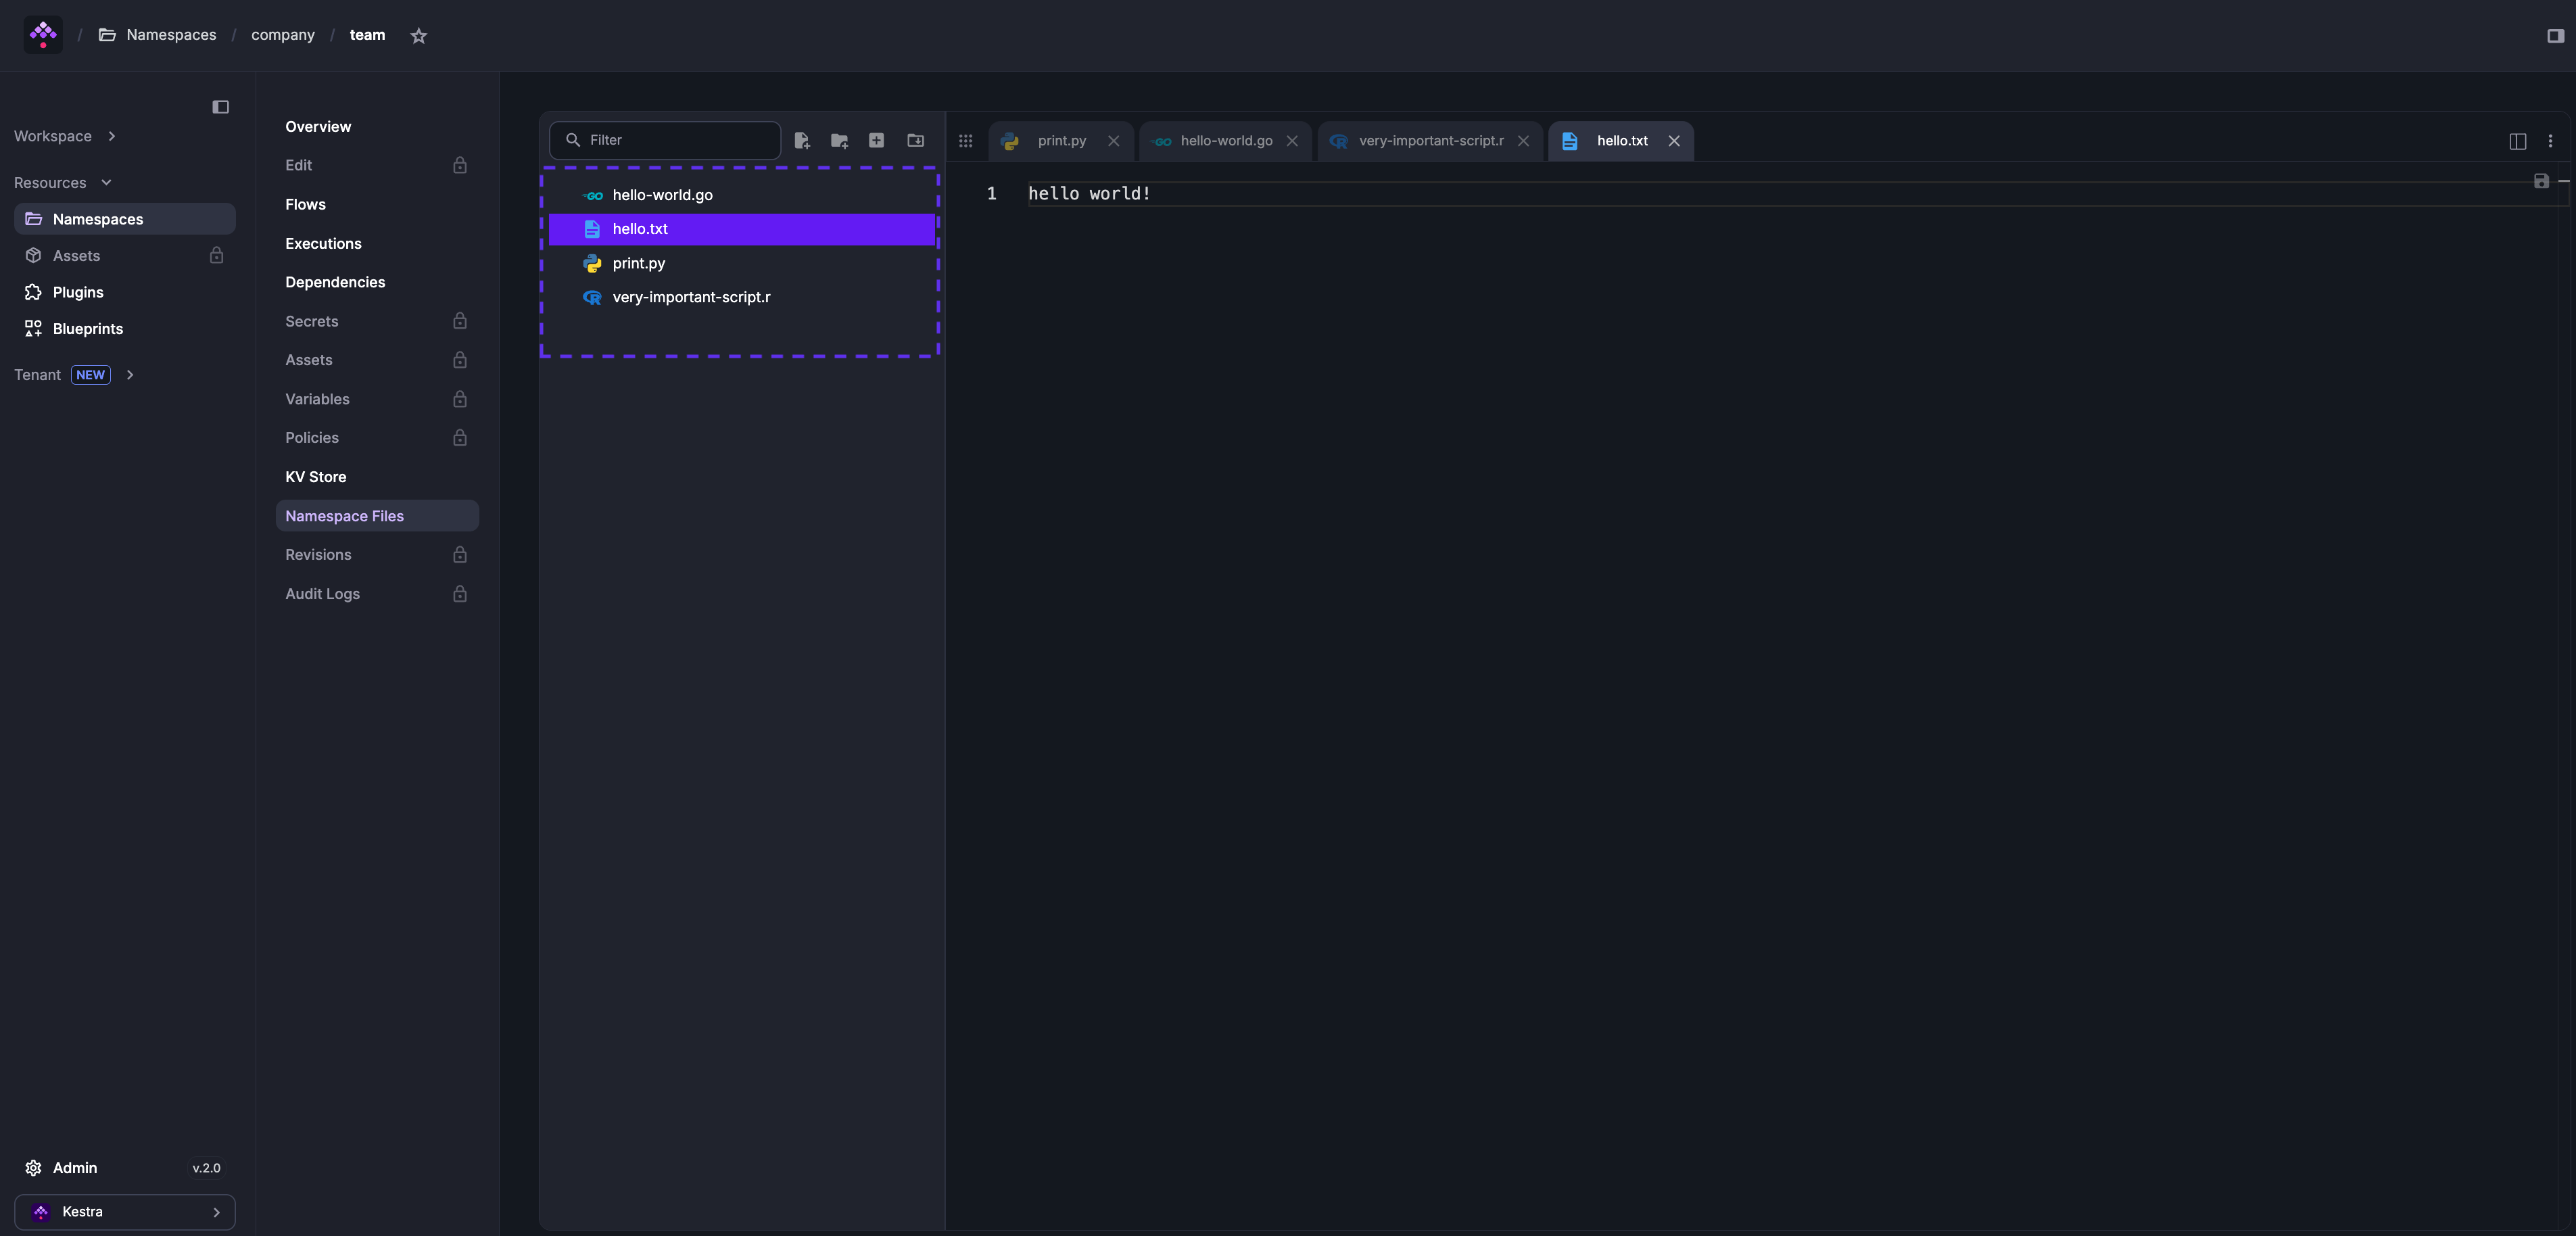Open the Dependencies namespace tab

[377, 282]
